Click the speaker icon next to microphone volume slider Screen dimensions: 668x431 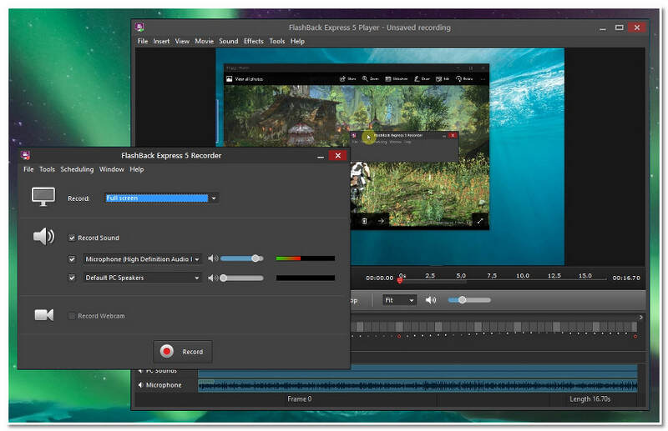click(x=213, y=259)
